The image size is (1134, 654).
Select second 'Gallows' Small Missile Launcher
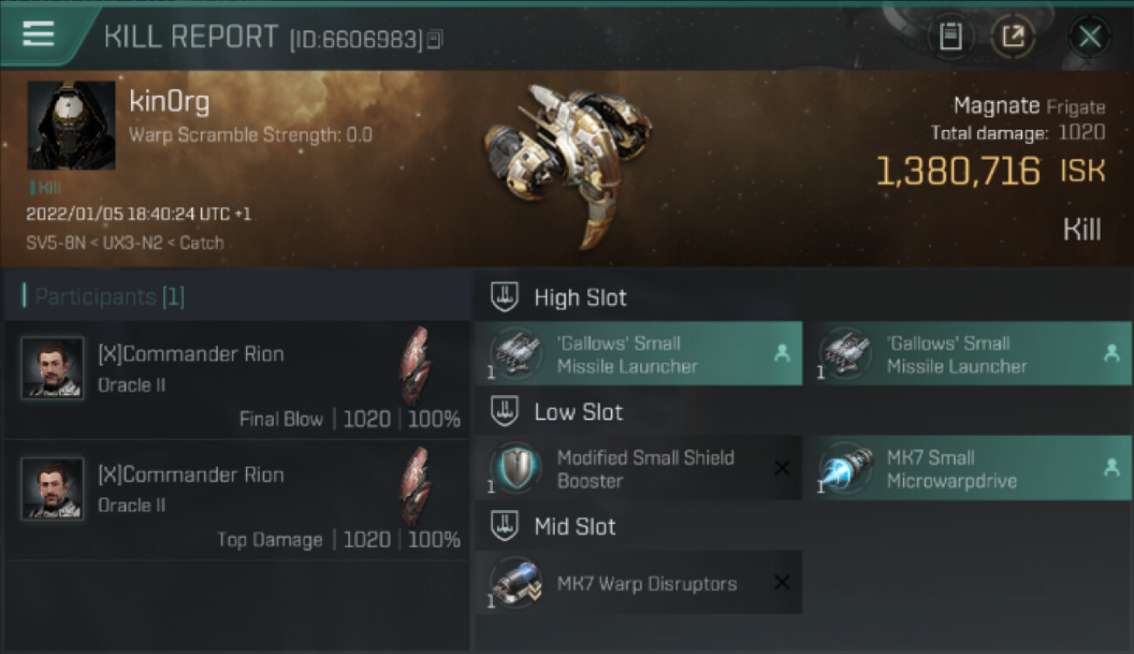pyautogui.click(x=968, y=353)
